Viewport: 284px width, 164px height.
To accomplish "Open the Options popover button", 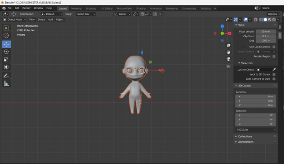I will coord(274,14).
